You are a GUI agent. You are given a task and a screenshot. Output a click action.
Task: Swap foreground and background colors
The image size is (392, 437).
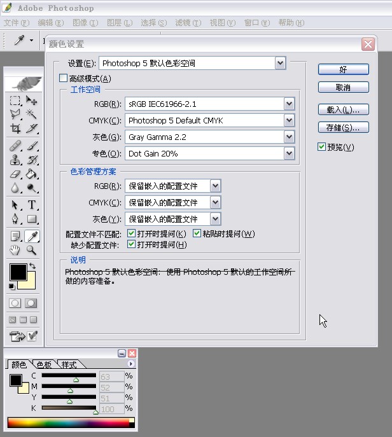pos(32,266)
